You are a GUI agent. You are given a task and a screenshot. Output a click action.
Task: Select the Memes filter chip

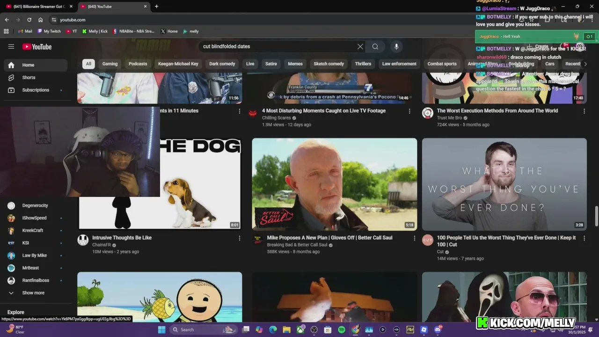[x=295, y=64]
